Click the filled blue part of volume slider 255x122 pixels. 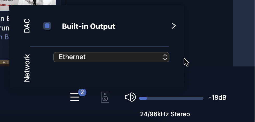(x=143, y=98)
